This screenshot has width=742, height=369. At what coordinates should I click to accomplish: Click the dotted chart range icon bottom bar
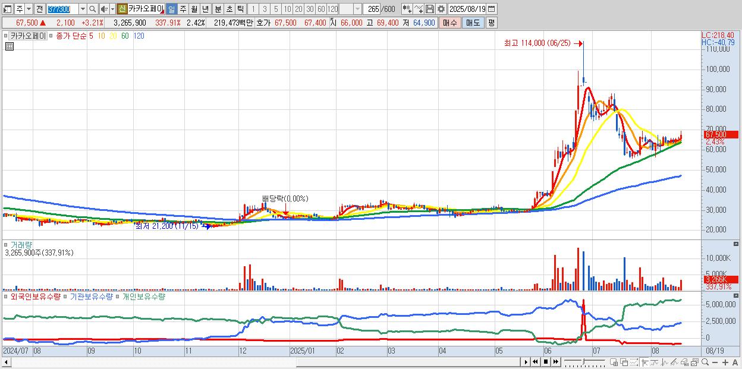pos(634,362)
